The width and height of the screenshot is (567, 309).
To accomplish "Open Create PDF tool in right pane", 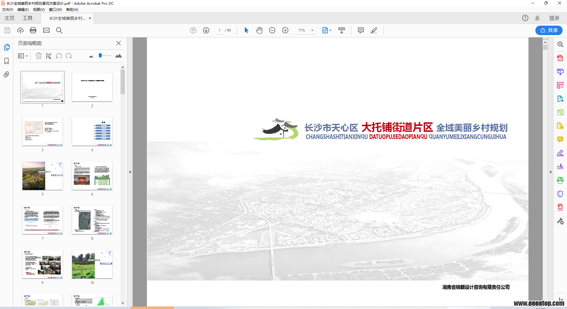I will pyautogui.click(x=560, y=58).
